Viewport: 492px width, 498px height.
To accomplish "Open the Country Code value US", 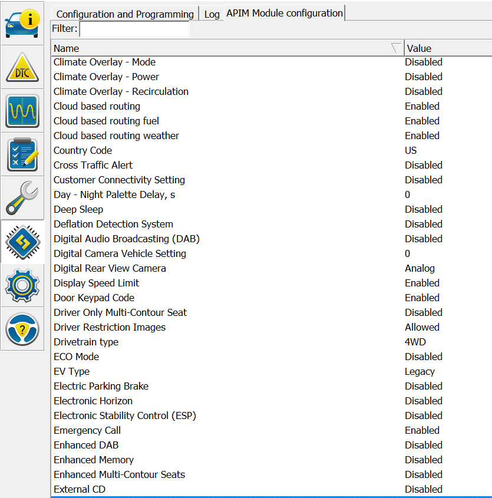I will [x=411, y=150].
